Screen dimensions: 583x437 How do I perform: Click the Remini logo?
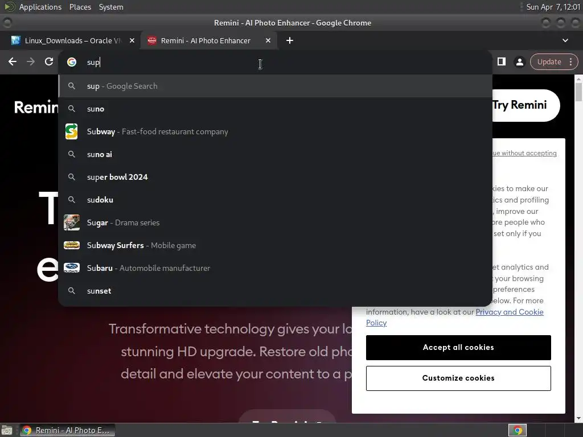[36, 107]
